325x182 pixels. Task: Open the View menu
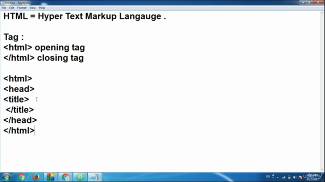point(32,8)
